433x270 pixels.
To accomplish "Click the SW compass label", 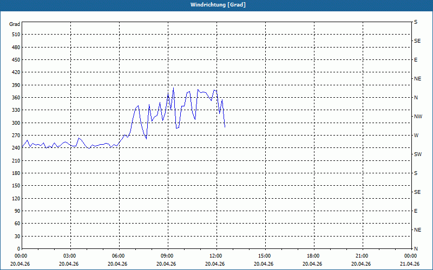I will (x=418, y=154).
